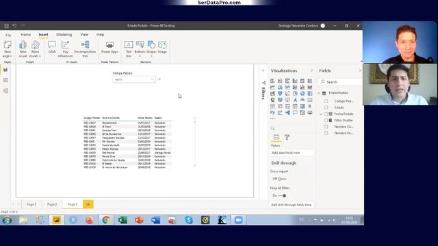Check the Filtro Ocultar field checkbox
Screen dimensions: 438x246
tap(326, 120)
